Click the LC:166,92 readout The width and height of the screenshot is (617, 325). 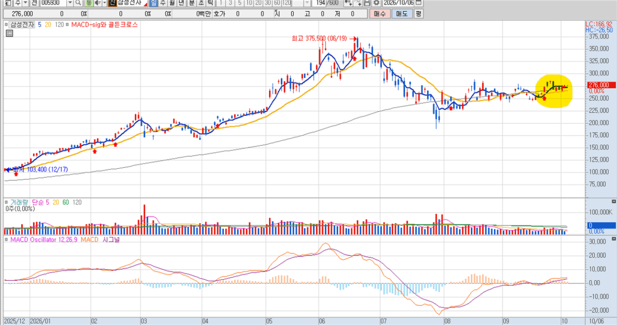point(599,24)
